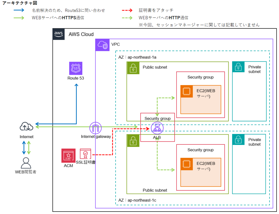Select the legend text 名前解決のため、Route53に問い合わせ

[x=68, y=10]
